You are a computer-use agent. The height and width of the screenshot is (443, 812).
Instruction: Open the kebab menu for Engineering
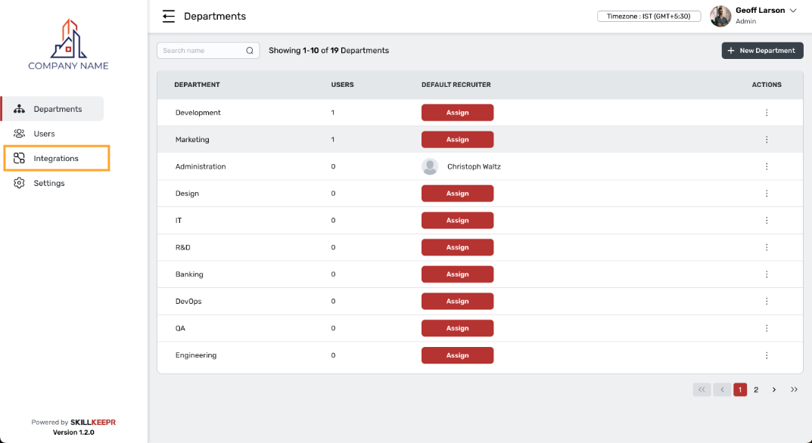[767, 355]
